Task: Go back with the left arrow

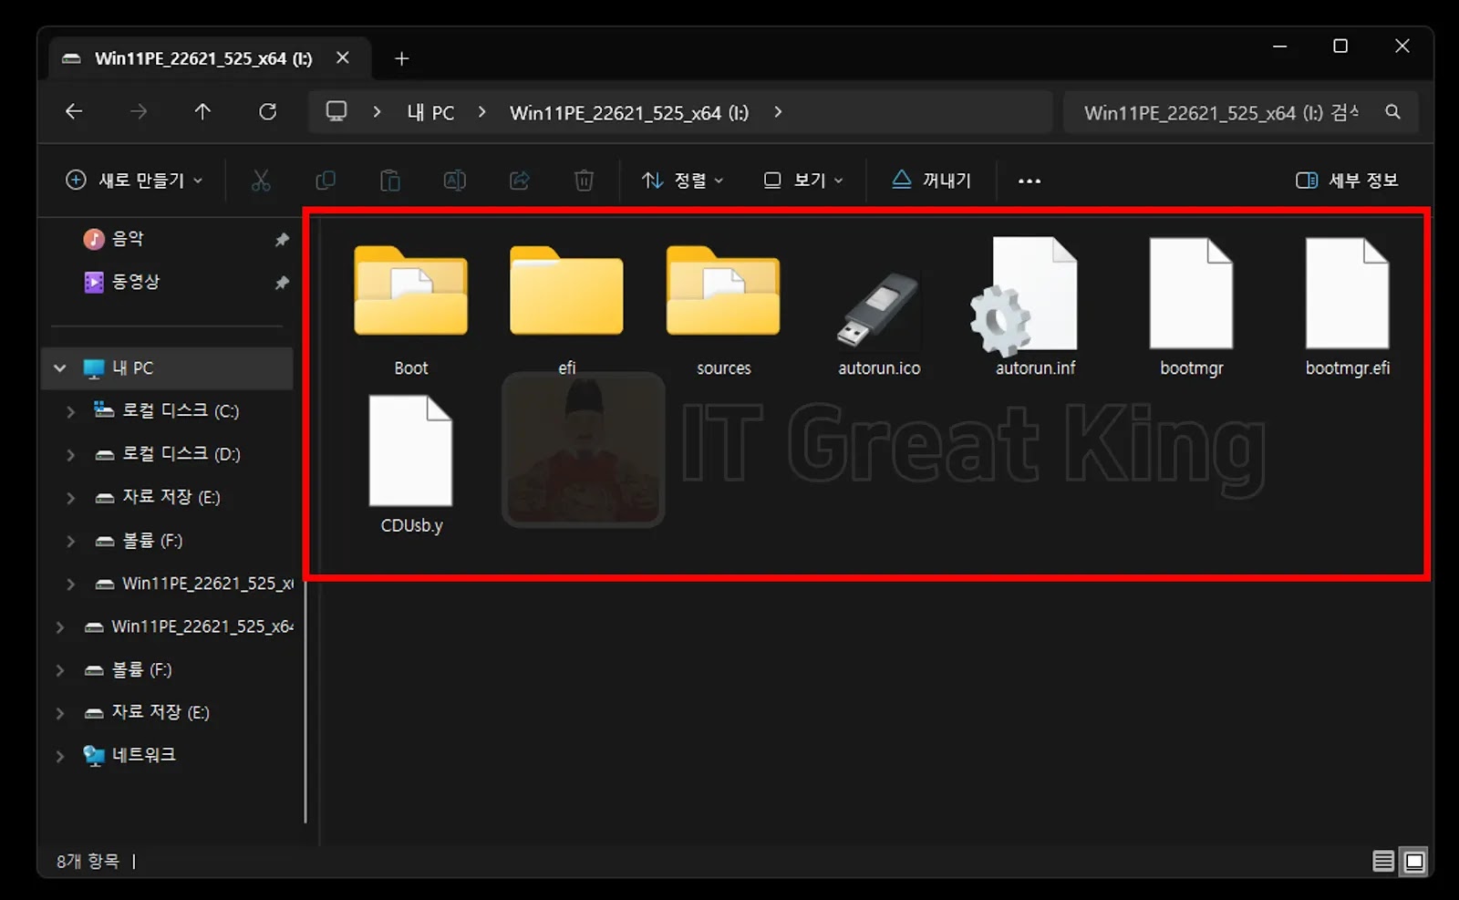Action: tap(74, 111)
